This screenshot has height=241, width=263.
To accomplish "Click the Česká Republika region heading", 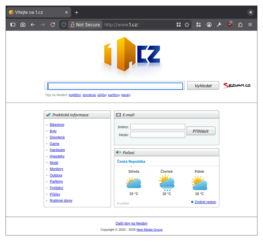I will [131, 162].
